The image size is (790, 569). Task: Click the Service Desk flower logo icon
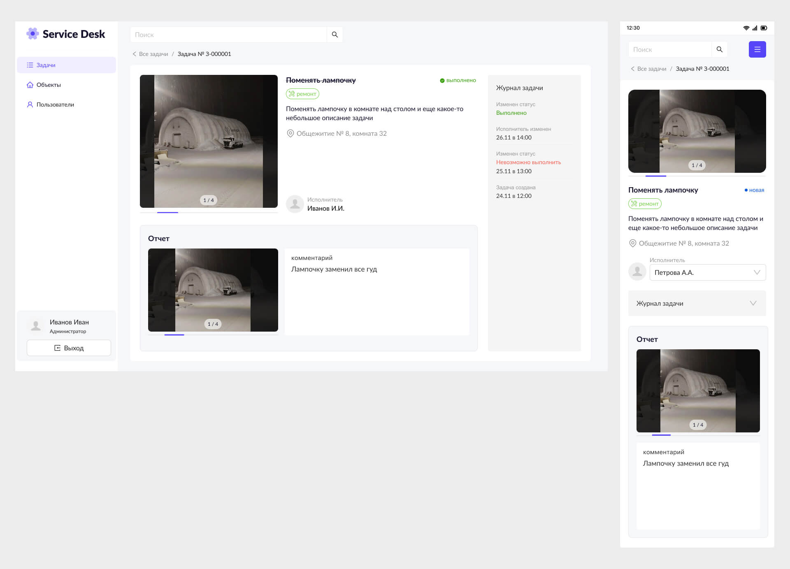[33, 34]
